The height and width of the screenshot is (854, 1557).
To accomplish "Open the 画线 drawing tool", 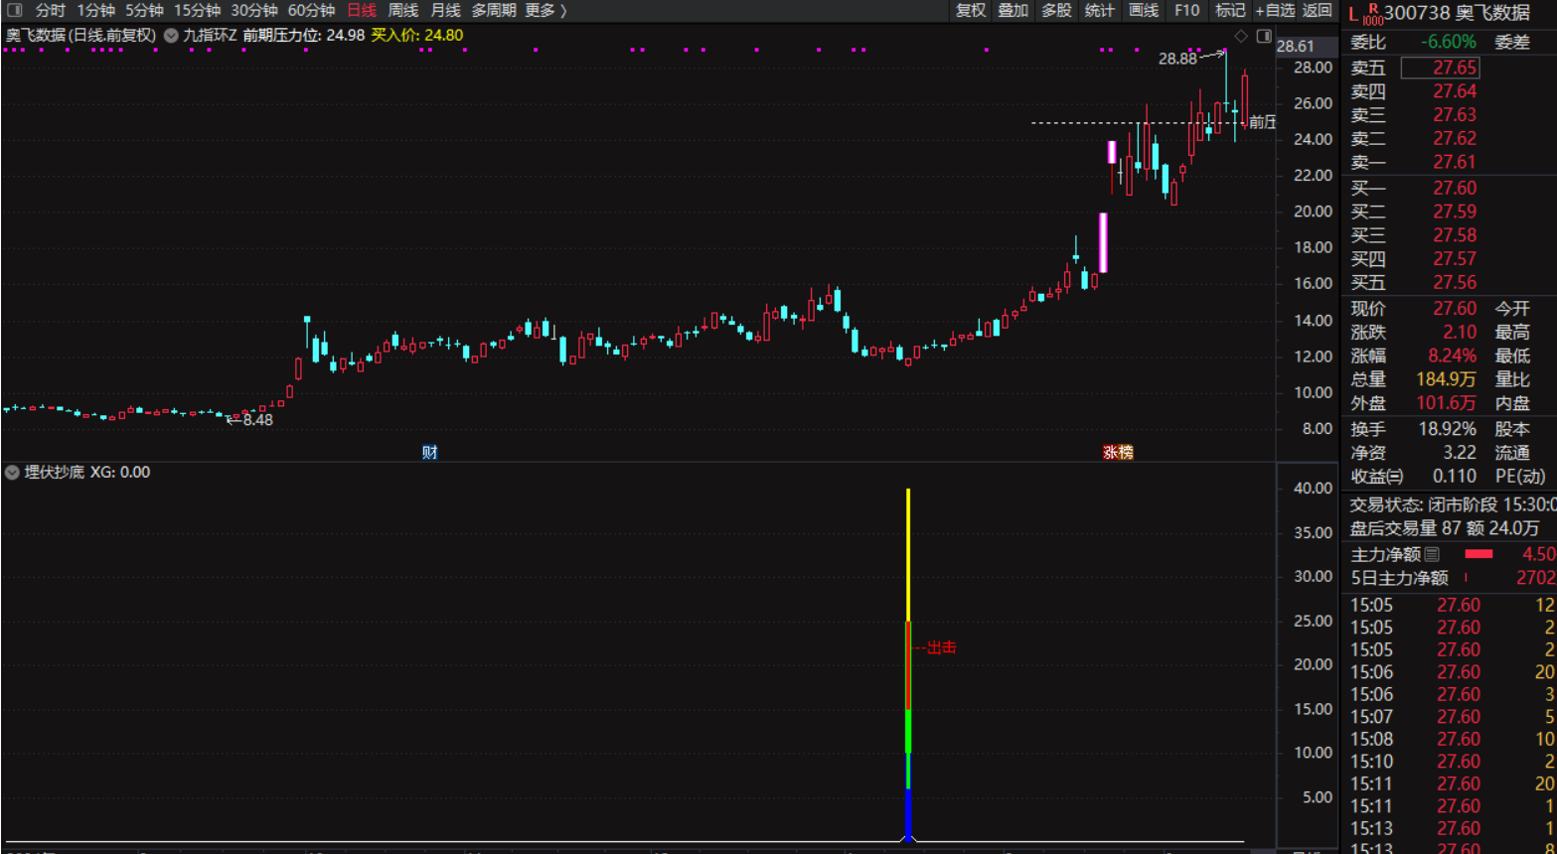I will click(1144, 11).
